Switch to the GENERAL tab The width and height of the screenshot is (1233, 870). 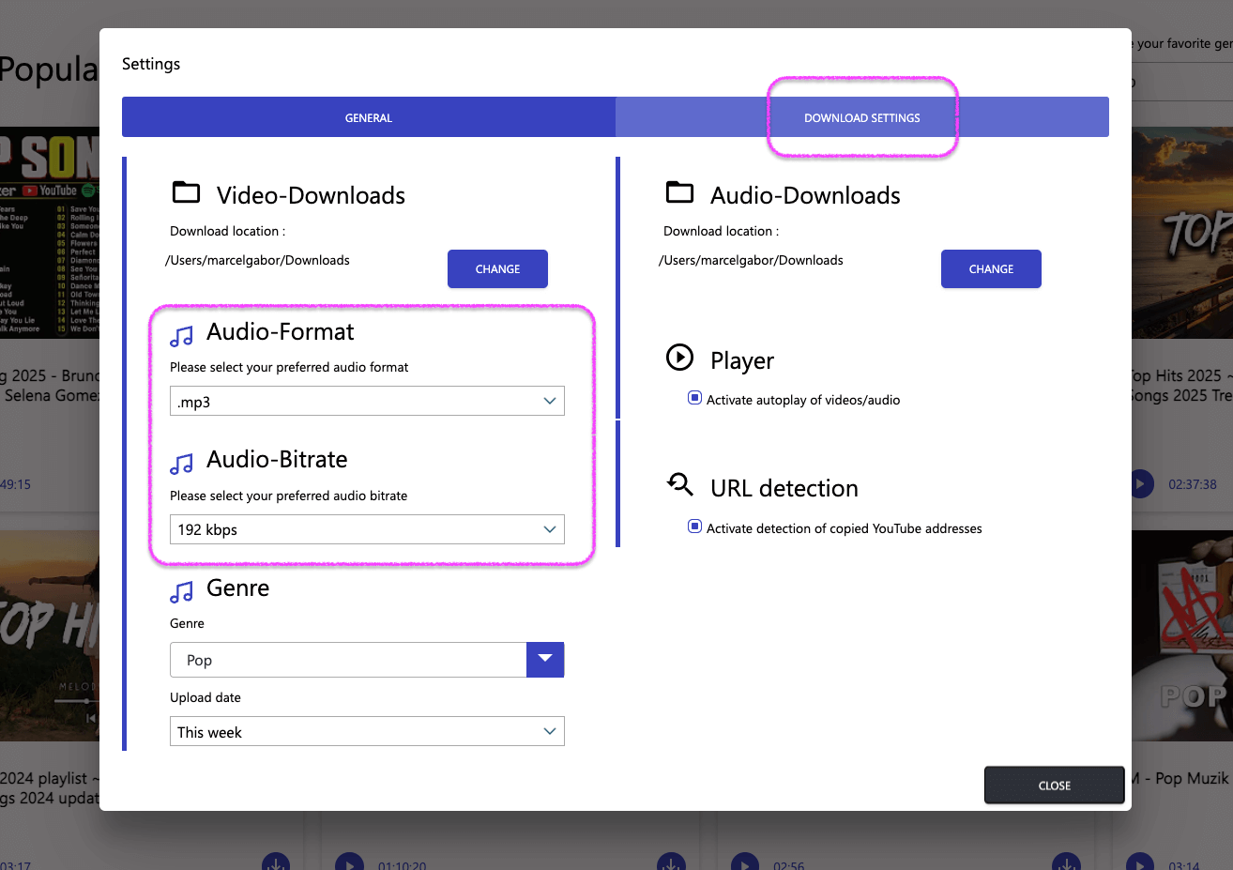click(x=368, y=116)
